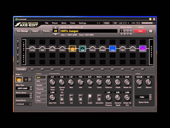This screenshot has height=128, width=170.
Task: Switch amp to Y state
Action: pos(30,79)
